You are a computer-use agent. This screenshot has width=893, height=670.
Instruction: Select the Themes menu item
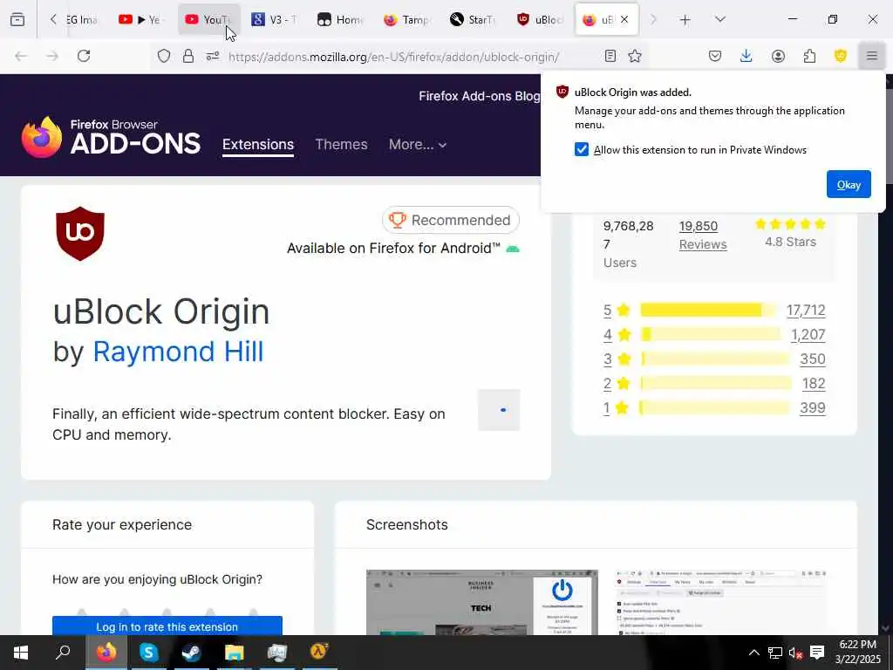coord(341,144)
